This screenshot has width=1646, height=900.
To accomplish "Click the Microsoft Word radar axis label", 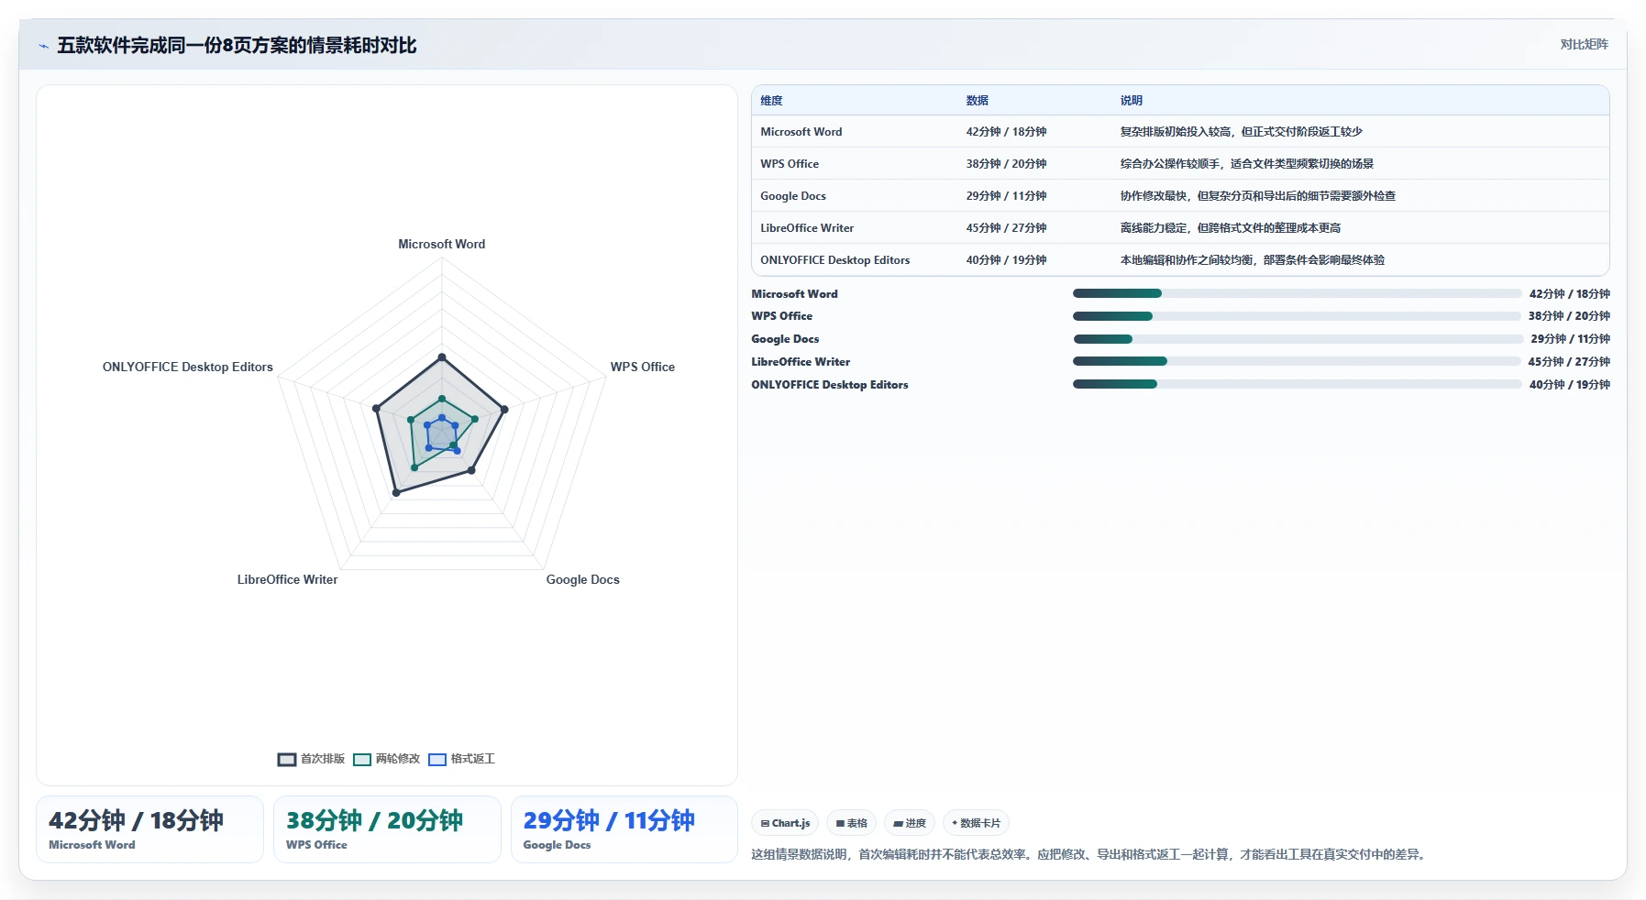I will pyautogui.click(x=441, y=244).
